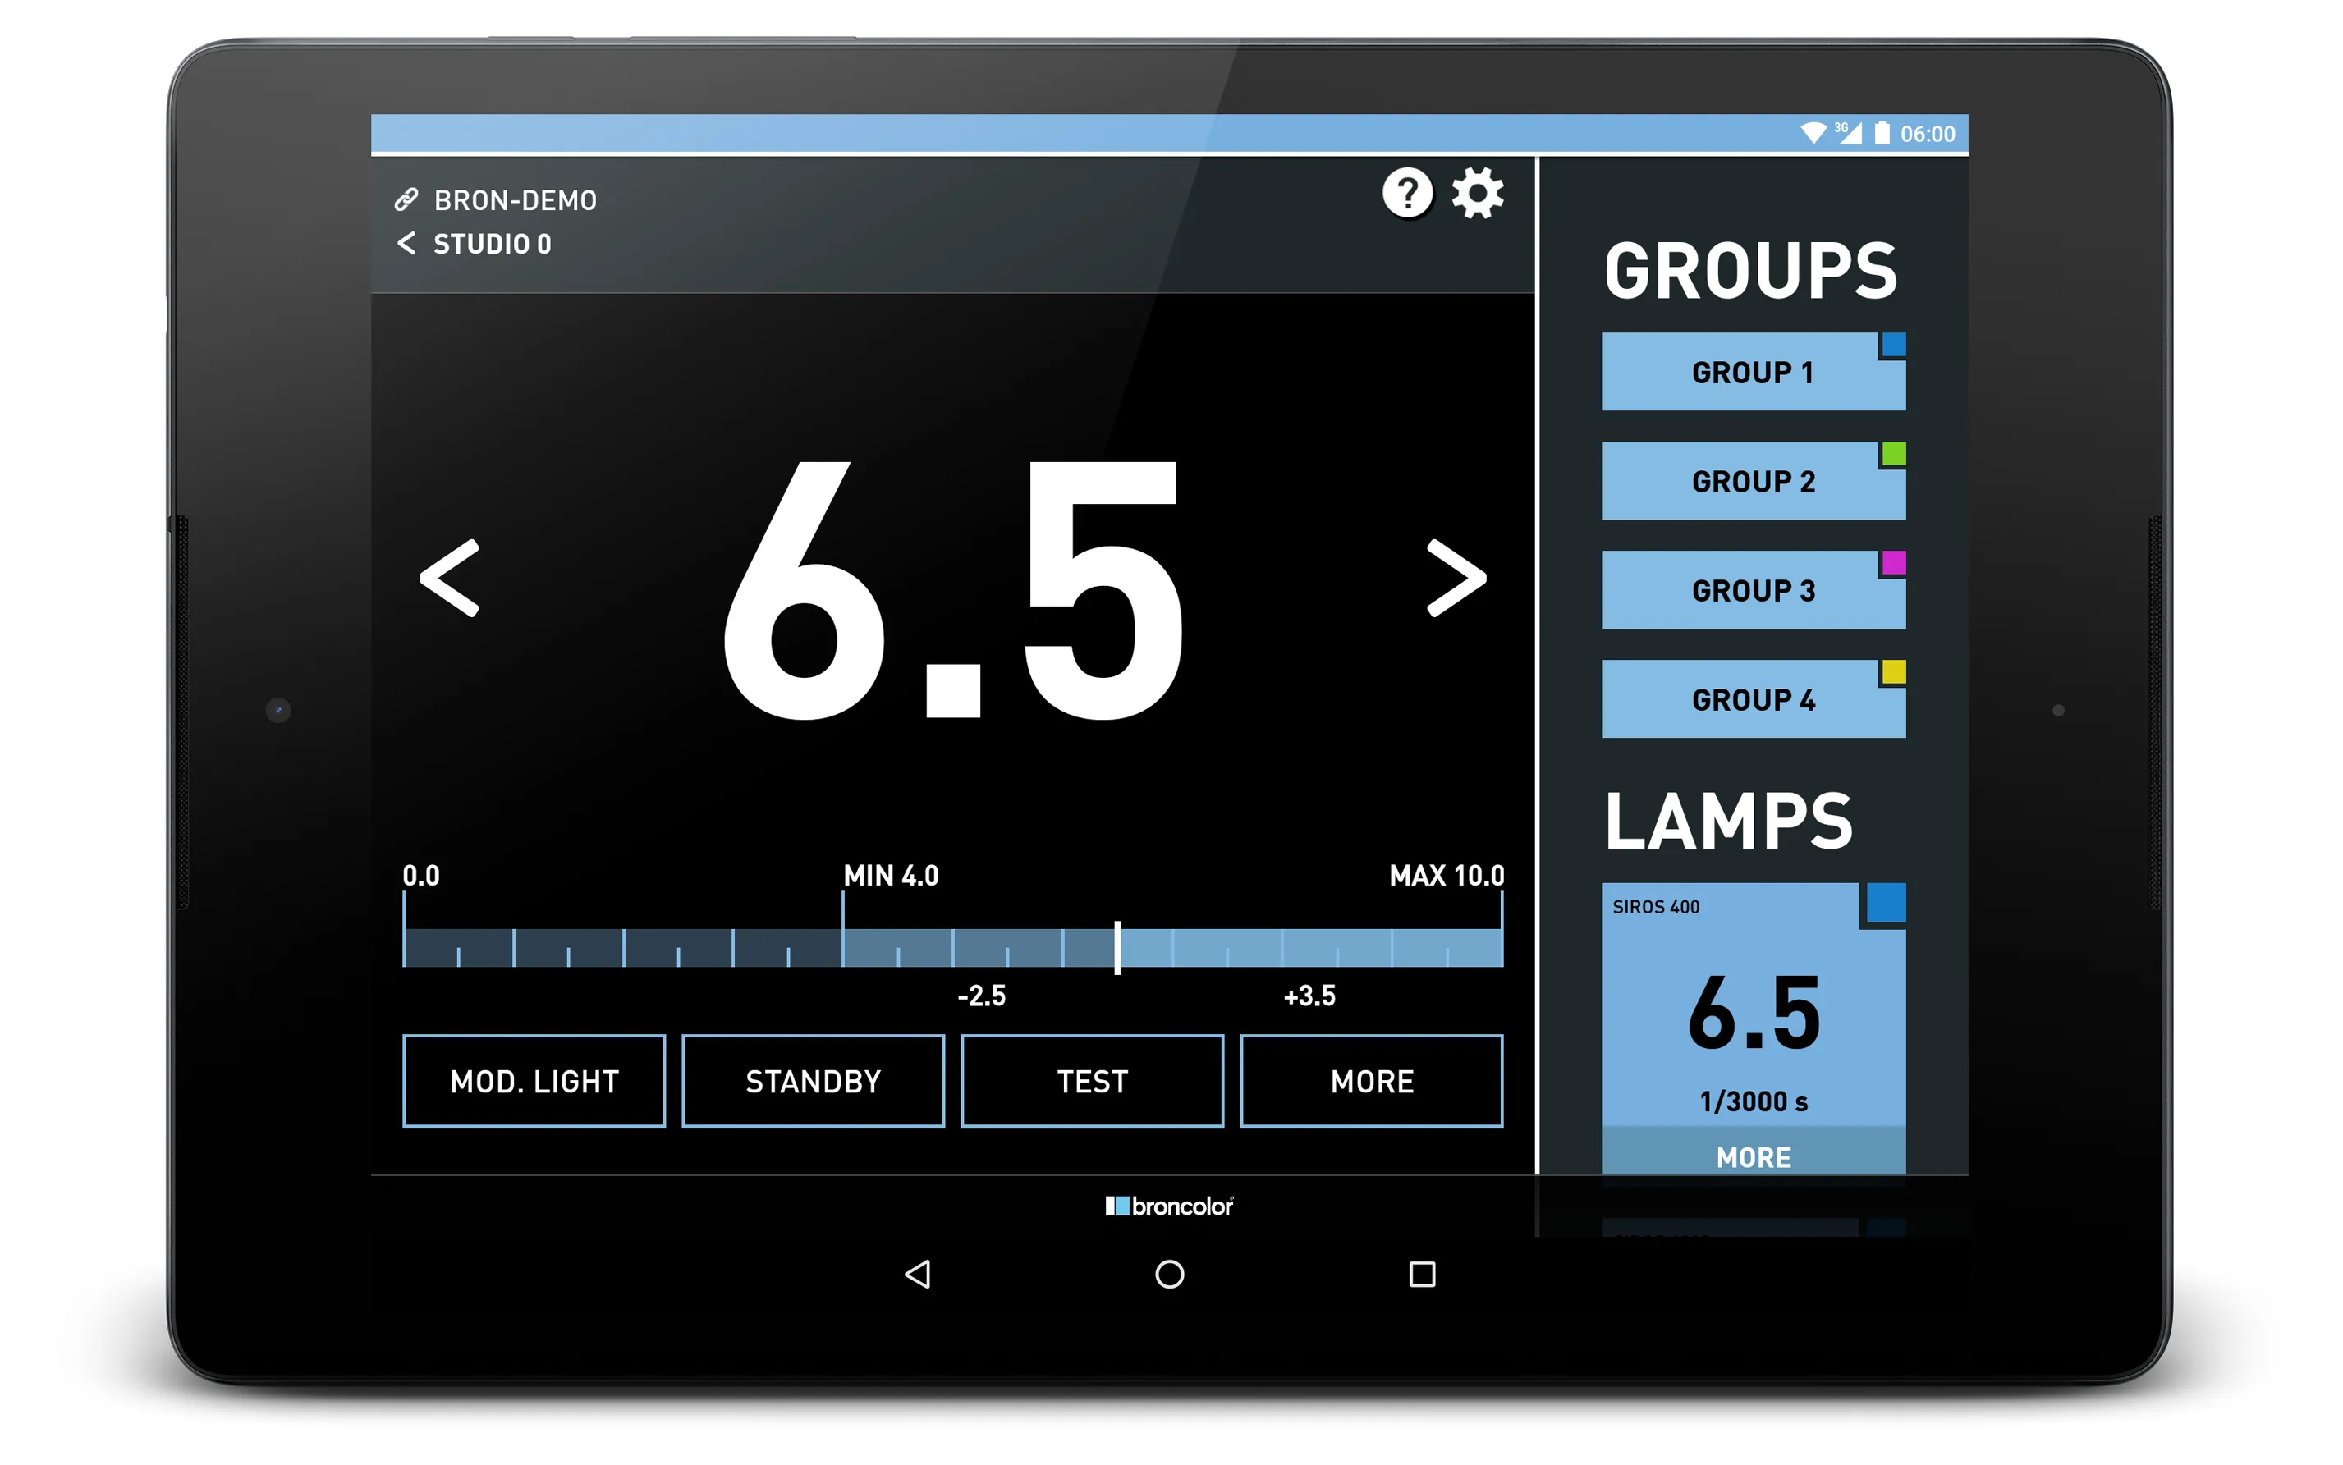Click the LAMPS heading
The width and height of the screenshot is (2343, 1465).
click(x=1728, y=821)
